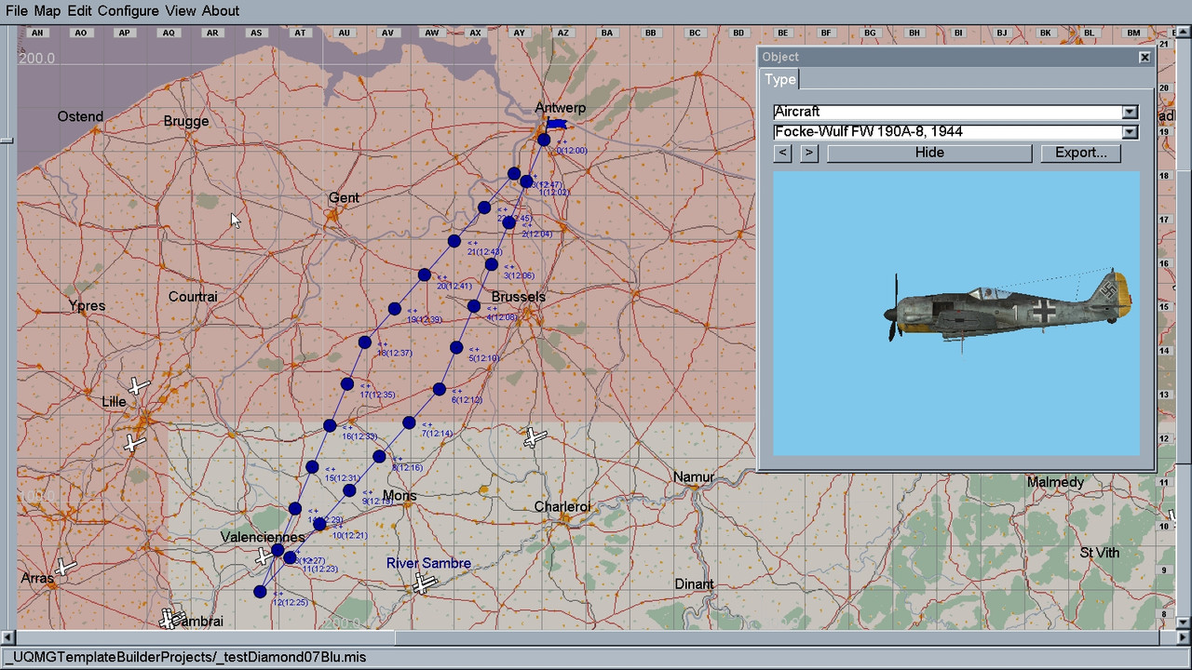
Task: Click the airfield icon north of Charleroi
Action: click(x=535, y=436)
